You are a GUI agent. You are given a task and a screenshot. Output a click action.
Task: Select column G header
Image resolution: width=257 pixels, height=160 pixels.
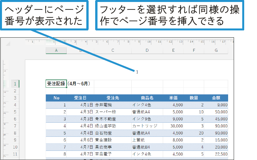click(216, 50)
